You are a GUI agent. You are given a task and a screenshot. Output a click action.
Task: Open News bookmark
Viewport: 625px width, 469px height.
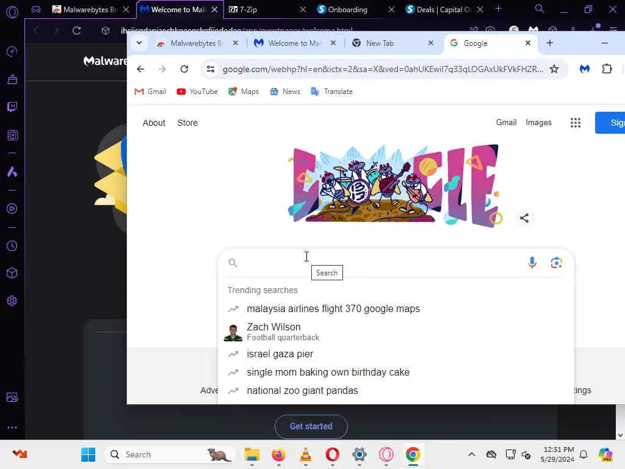point(285,92)
